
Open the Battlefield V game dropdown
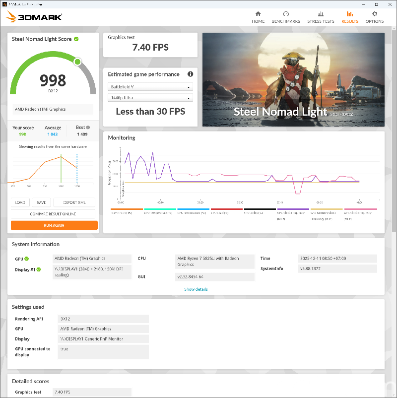pos(150,86)
